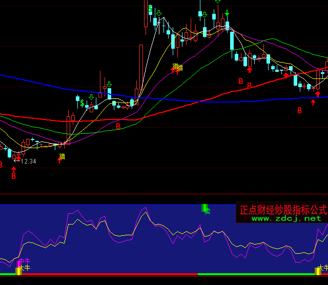Image resolution: width=328 pixels, height=285 pixels.
Task: Click the yellow 猎猎 label near the peak
Action: pyautogui.click(x=178, y=67)
